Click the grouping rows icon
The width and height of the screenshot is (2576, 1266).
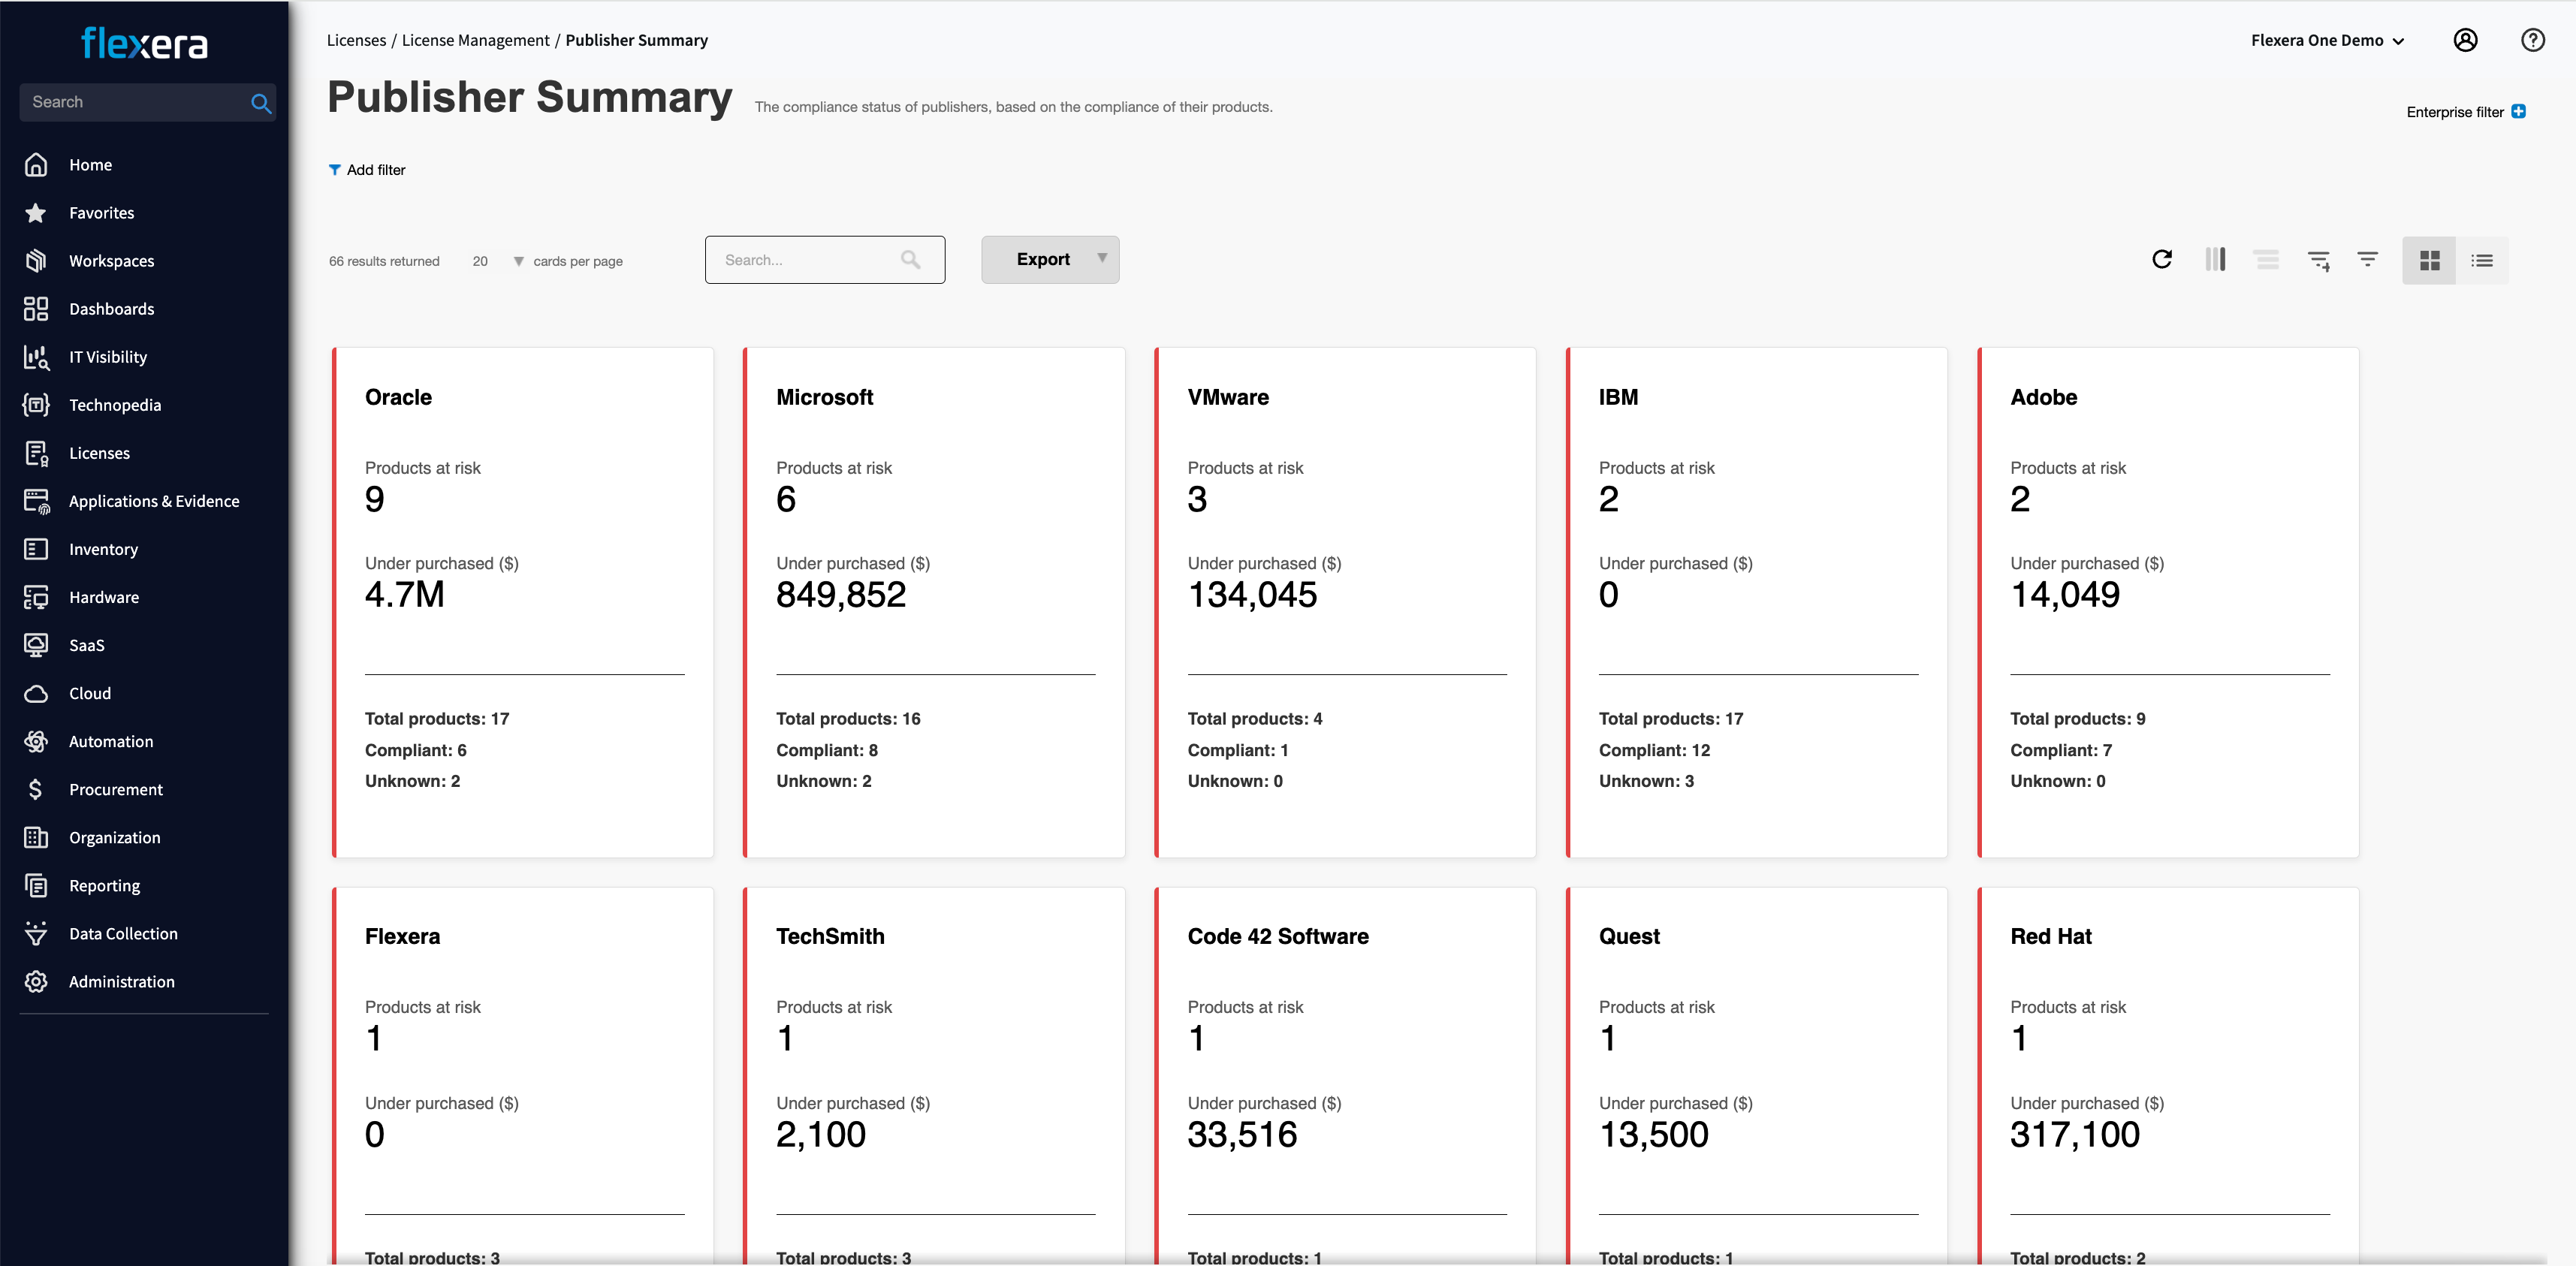[2266, 260]
